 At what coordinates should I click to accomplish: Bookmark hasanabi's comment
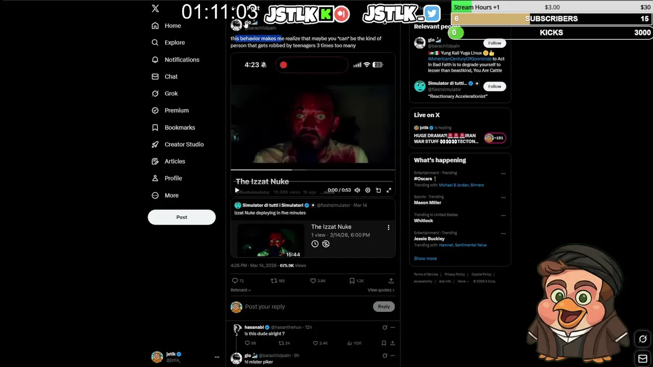[x=384, y=343]
